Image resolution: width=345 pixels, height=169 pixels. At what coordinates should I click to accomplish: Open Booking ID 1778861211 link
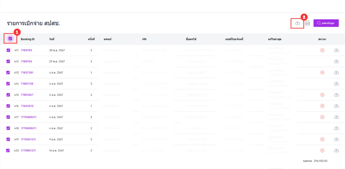[28, 151]
